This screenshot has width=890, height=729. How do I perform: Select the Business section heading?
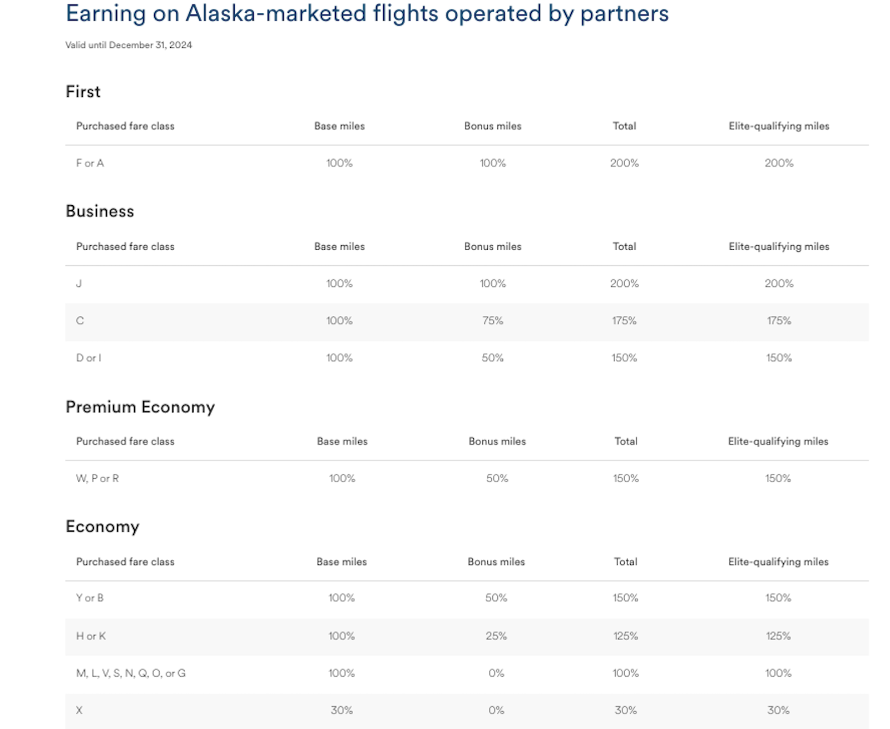(x=100, y=211)
